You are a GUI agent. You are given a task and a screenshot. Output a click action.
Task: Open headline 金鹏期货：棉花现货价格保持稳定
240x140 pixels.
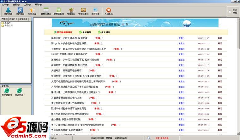[x=79, y=49]
